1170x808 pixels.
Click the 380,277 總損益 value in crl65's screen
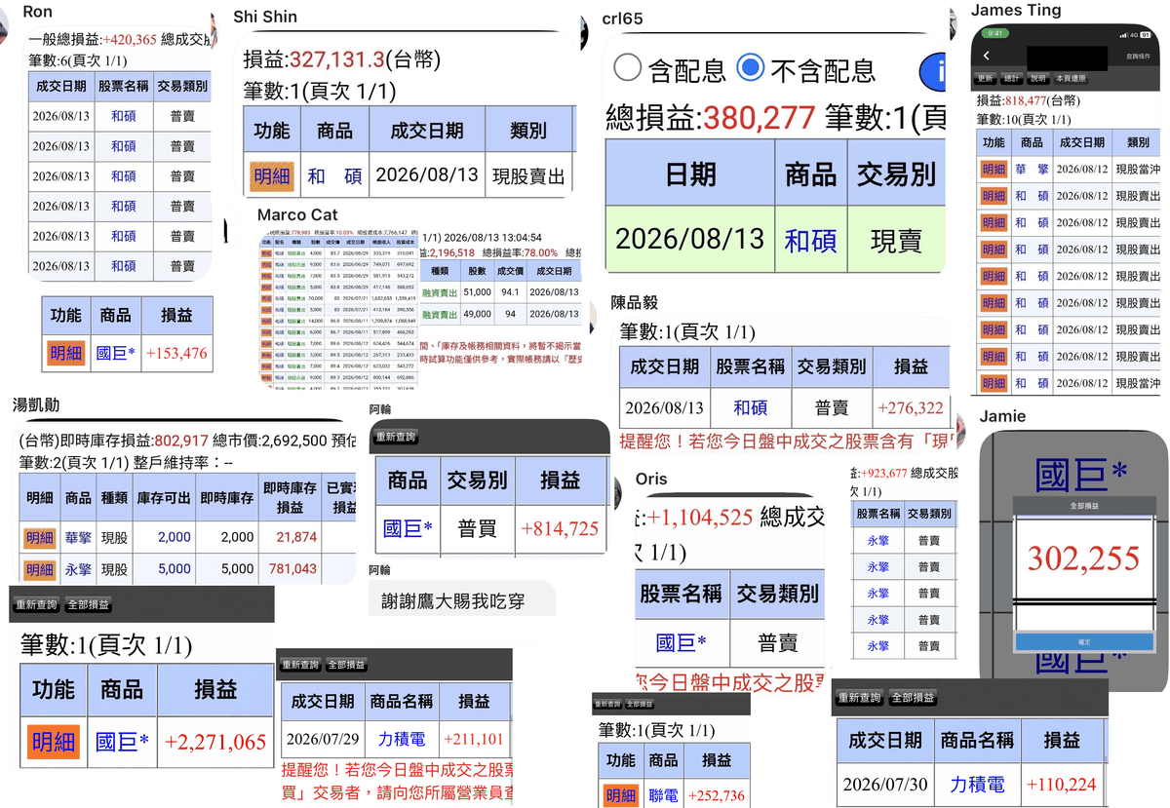click(x=759, y=118)
